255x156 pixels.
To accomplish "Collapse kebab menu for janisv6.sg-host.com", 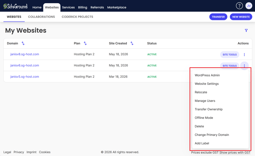I will (x=244, y=66).
